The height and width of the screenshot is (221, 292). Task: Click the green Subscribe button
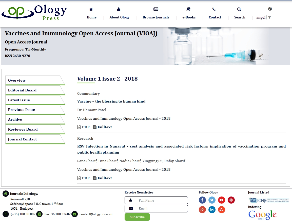137,217
